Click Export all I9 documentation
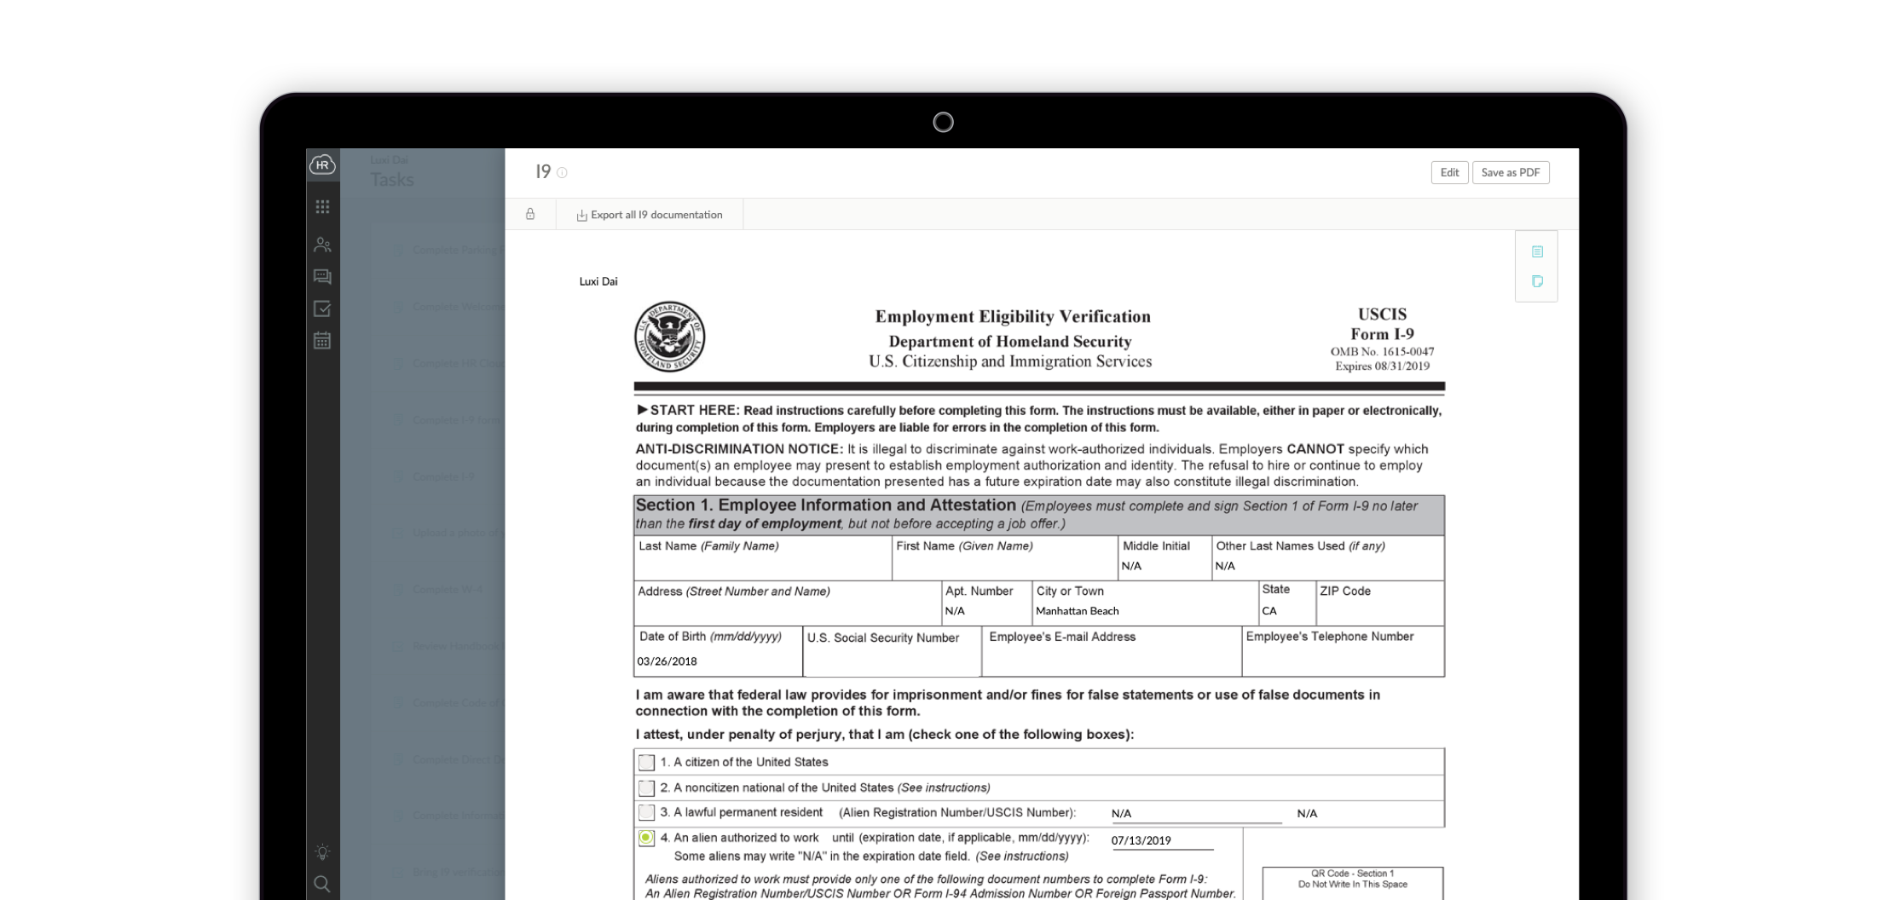1884x900 pixels. pos(650,215)
